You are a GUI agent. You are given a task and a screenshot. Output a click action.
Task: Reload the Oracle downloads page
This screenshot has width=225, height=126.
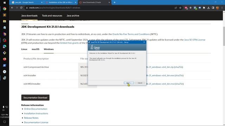(x=21, y=8)
